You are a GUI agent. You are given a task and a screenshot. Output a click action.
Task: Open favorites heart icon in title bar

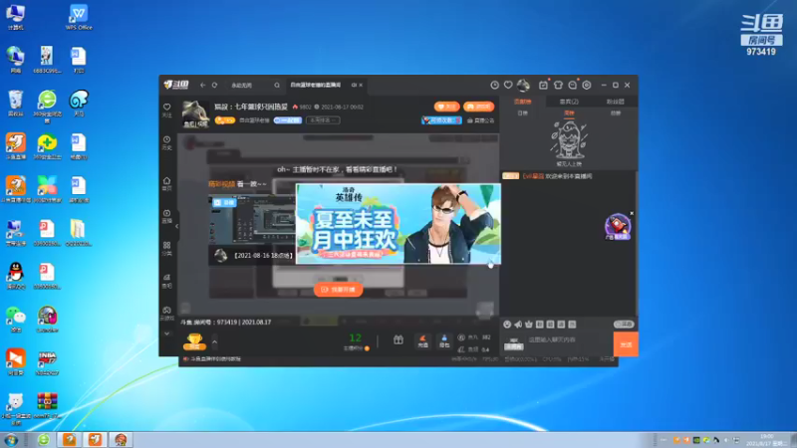pyautogui.click(x=508, y=86)
